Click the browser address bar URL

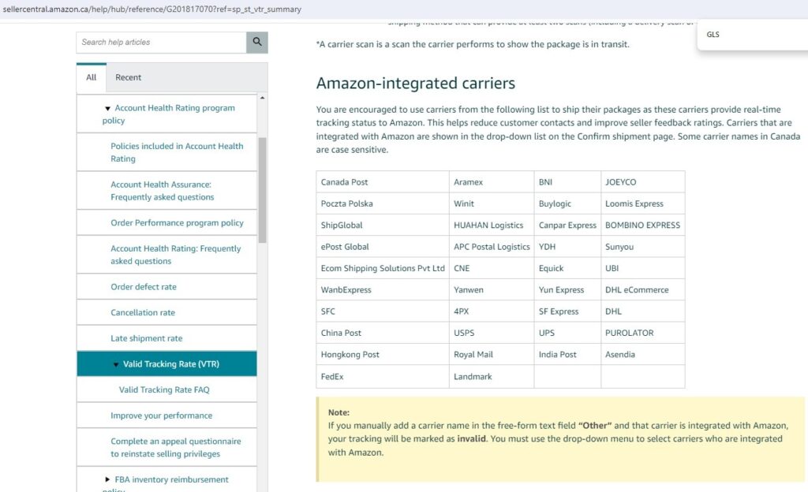click(151, 9)
